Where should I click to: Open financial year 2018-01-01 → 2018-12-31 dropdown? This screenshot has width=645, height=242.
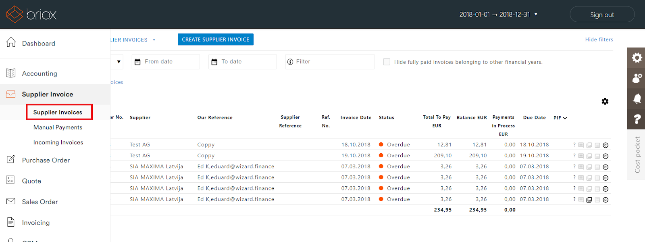click(498, 15)
